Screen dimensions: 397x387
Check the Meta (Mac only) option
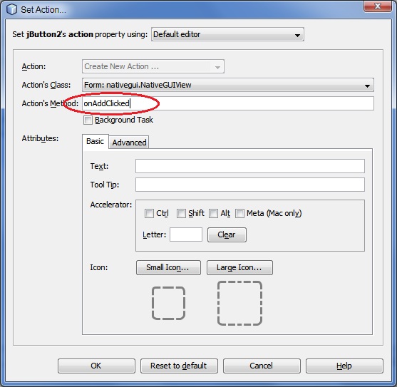[x=239, y=213]
